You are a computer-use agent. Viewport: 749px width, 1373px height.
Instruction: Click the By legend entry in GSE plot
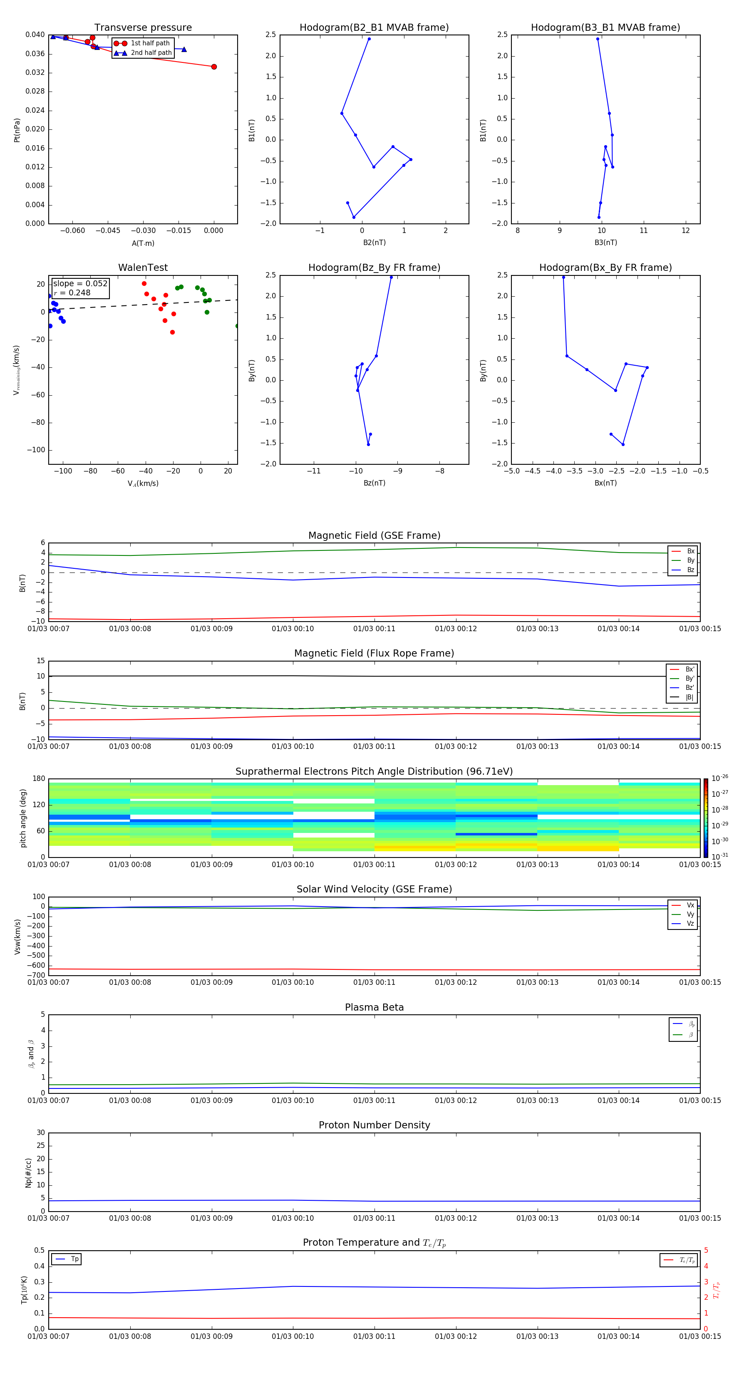tap(683, 561)
